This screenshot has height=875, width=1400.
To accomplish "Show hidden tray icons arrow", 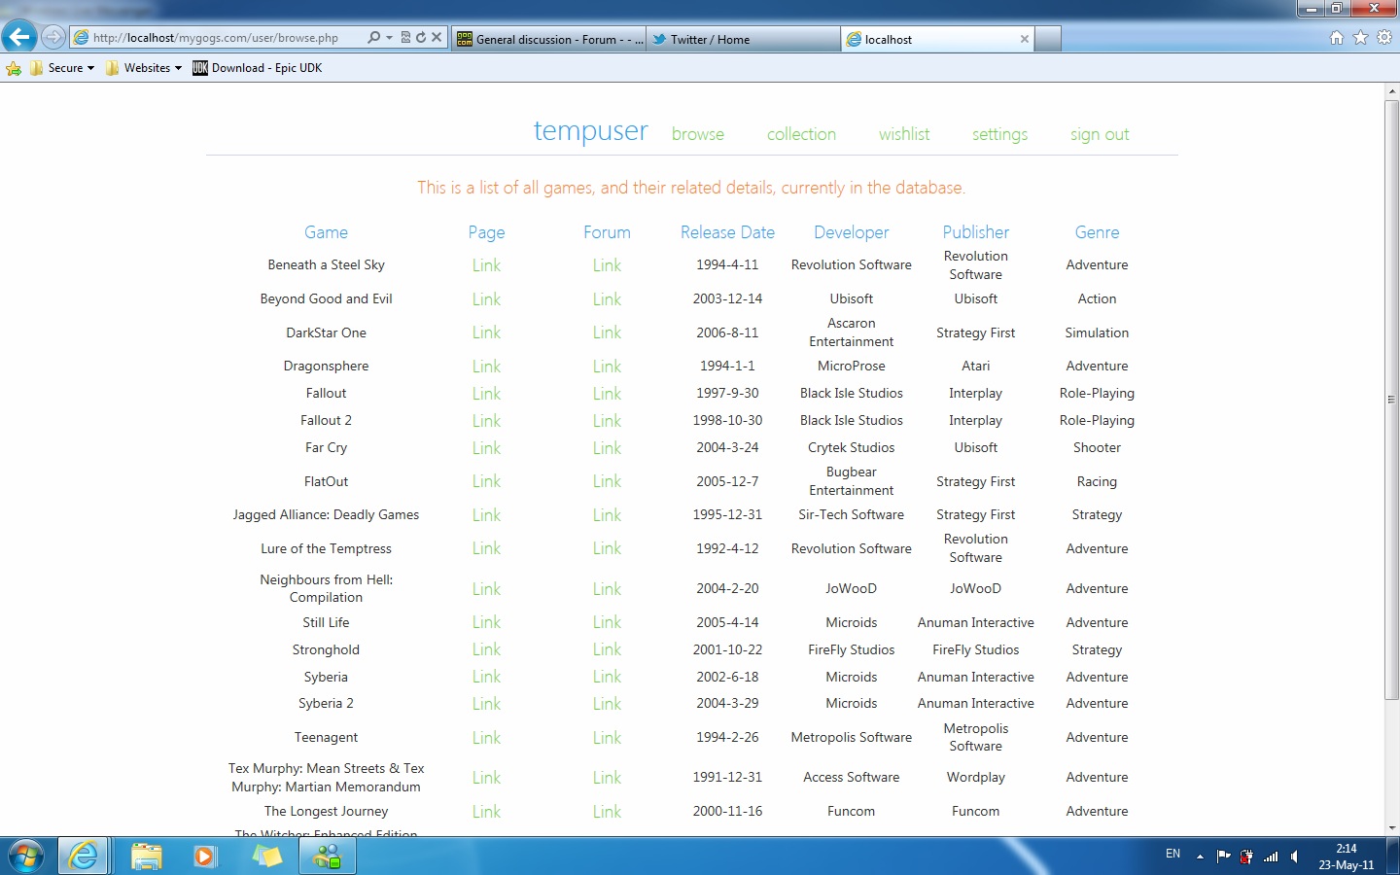I will click(x=1200, y=857).
